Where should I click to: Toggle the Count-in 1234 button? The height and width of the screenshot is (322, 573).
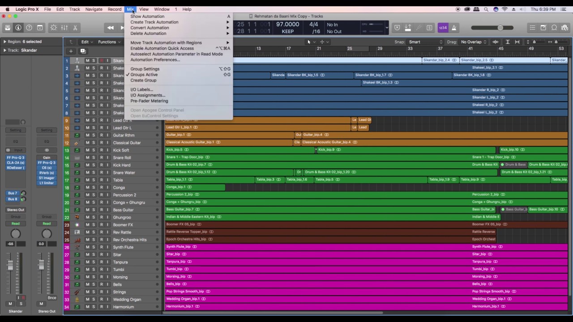[x=443, y=28]
